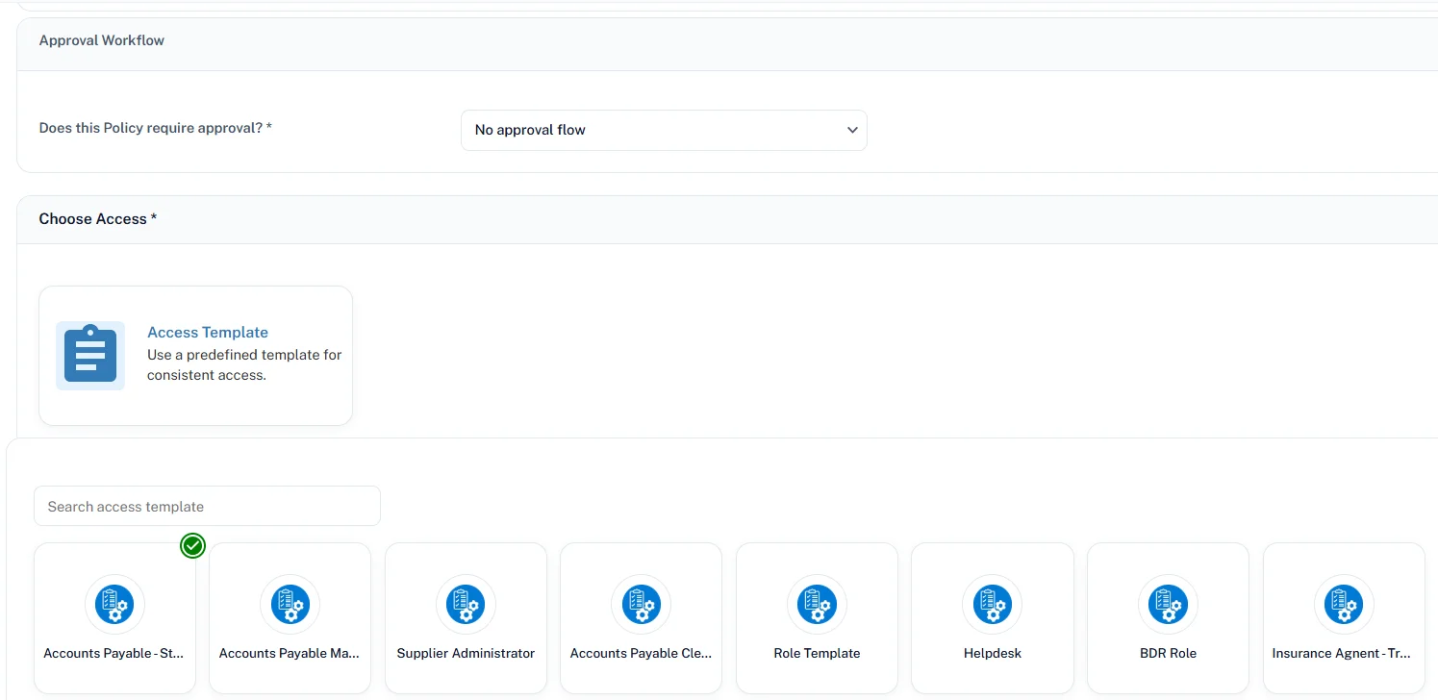This screenshot has height=700, width=1438.
Task: Select the Supplier Administrator template icon
Action: [466, 605]
